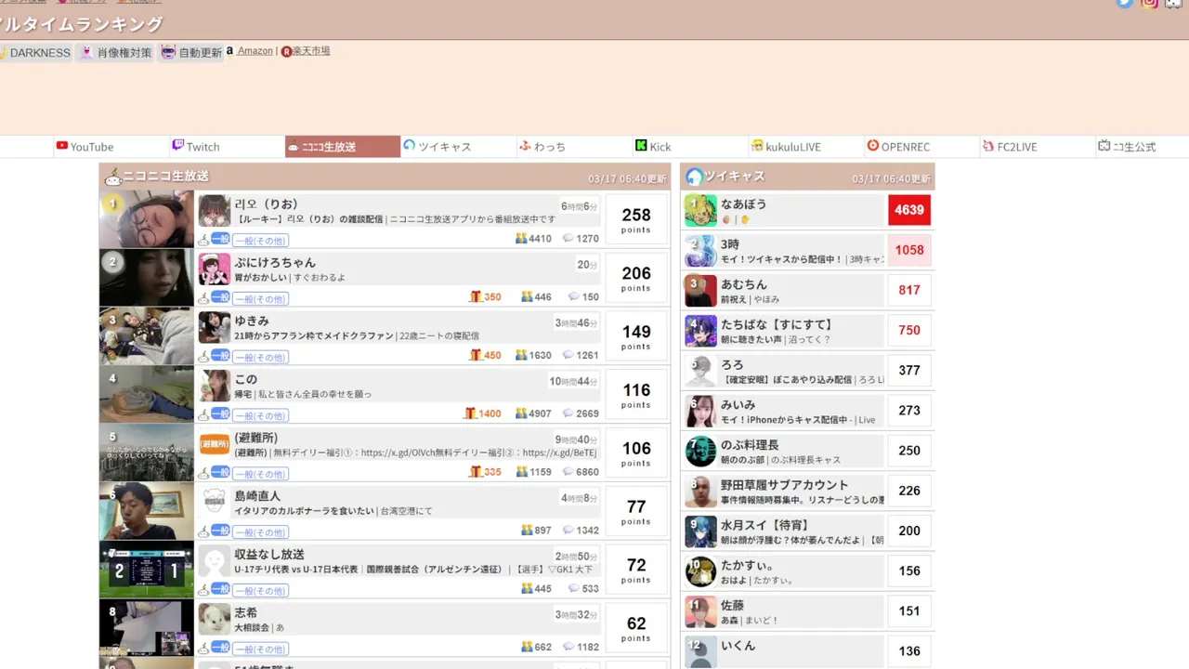This screenshot has height=669, width=1189.
Task: Toggle the 肖像権対策 option
Action: (x=116, y=53)
